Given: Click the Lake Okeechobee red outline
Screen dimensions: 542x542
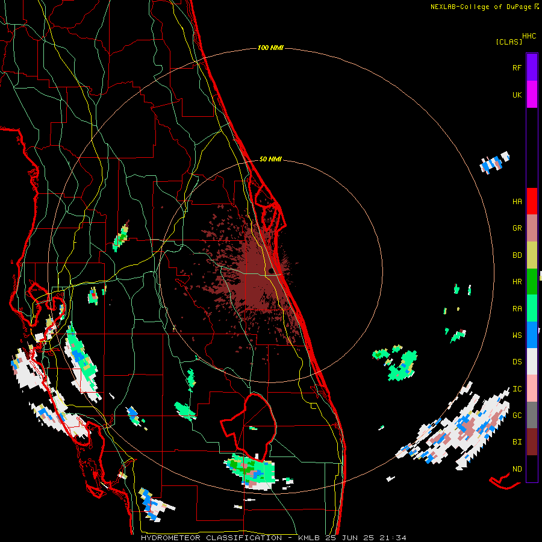Looking at the screenshot, I should (249, 426).
